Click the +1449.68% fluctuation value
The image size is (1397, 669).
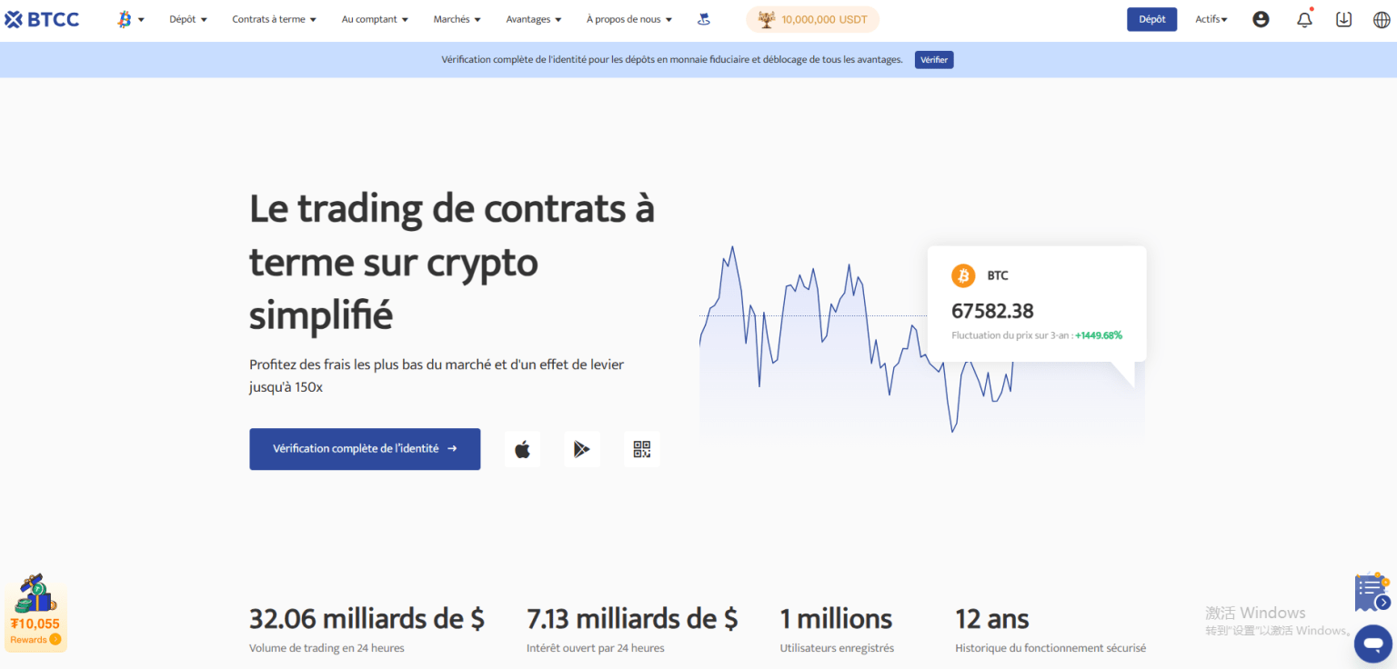pyautogui.click(x=1099, y=335)
